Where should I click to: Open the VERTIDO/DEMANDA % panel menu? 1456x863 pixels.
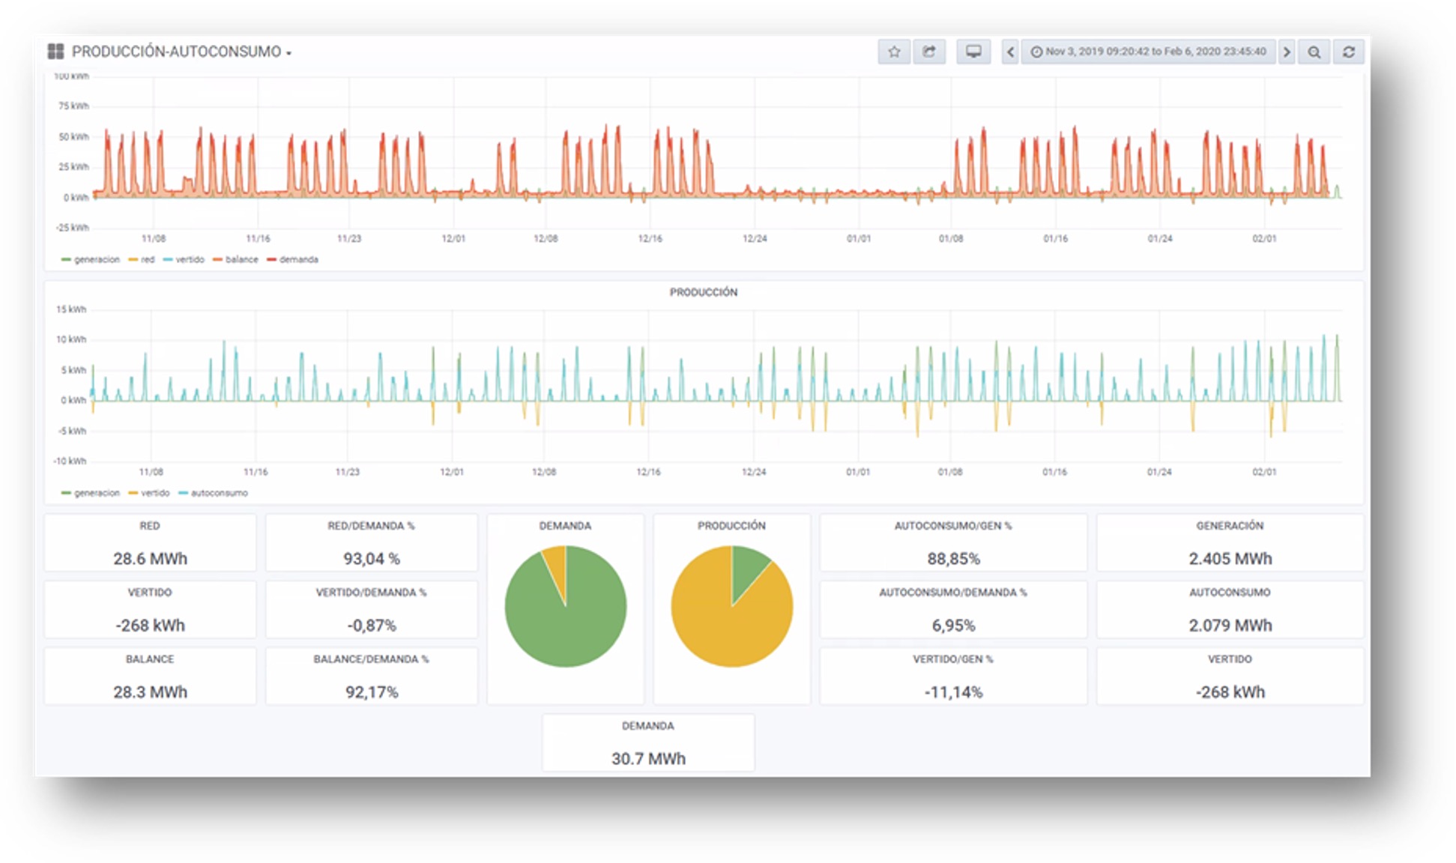[371, 593]
